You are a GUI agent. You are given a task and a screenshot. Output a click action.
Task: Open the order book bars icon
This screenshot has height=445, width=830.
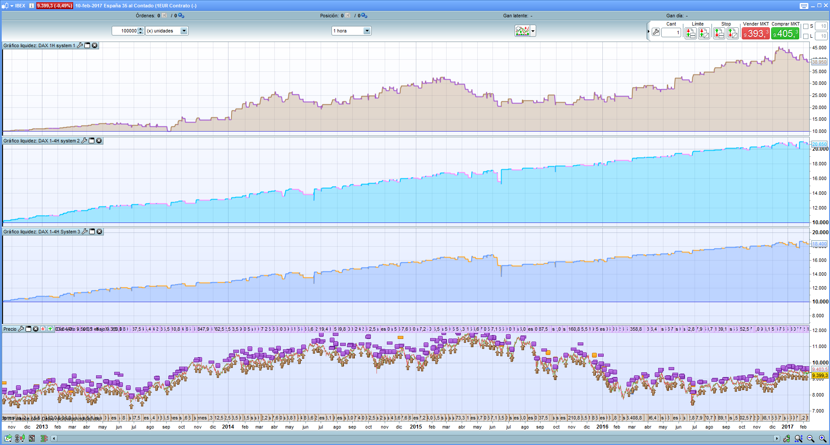(x=44, y=439)
